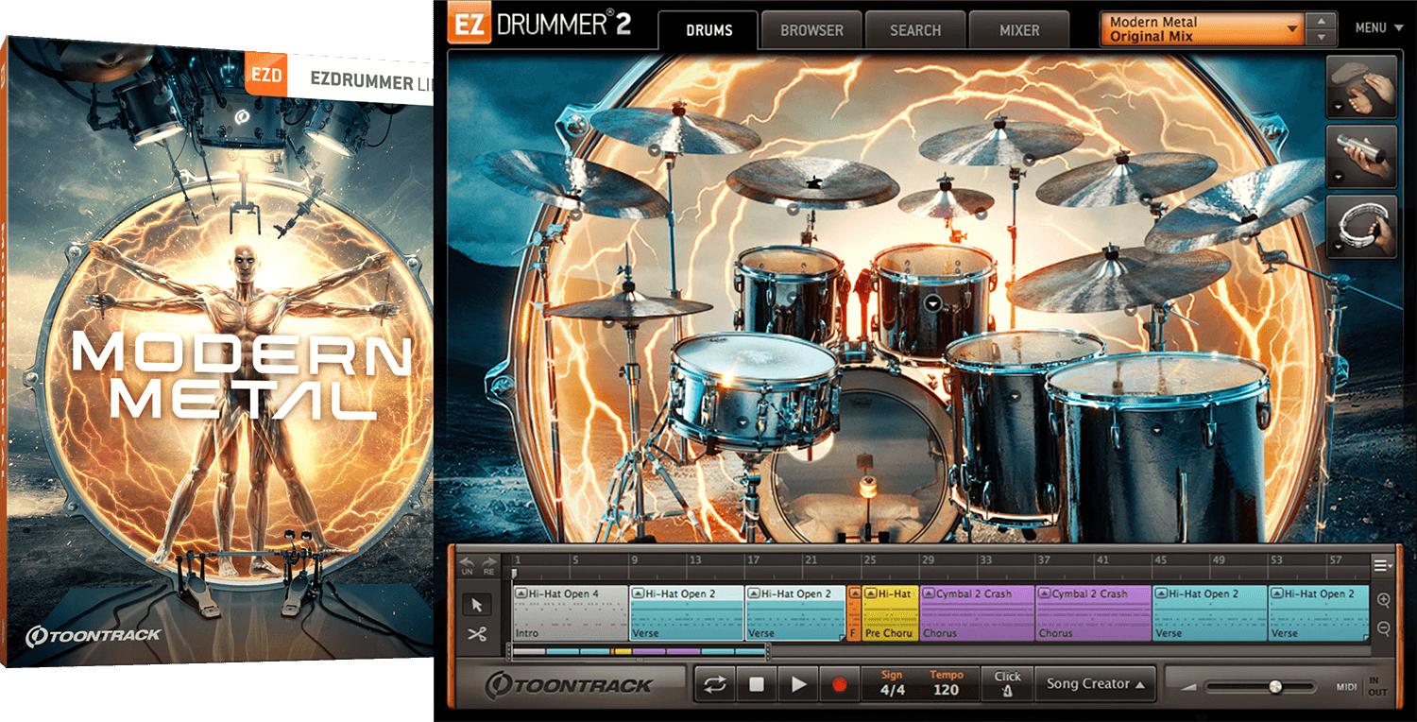The width and height of the screenshot is (1417, 722).
Task: Zoom in on the song track
Action: point(1384,600)
